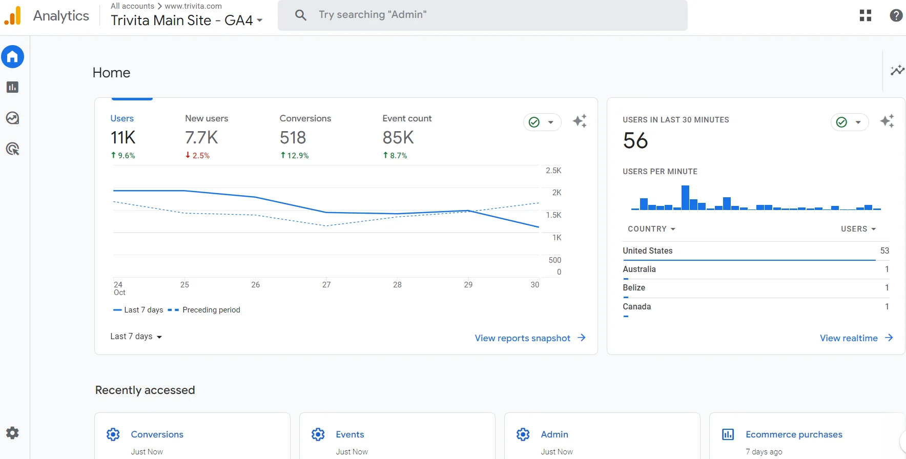Screen dimensions: 906x459
Task: Expand the Trivita Main Site property selector
Action: (187, 20)
